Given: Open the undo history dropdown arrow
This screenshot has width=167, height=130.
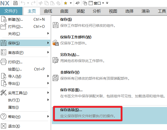Looking at the screenshot, I should pos(28,3).
